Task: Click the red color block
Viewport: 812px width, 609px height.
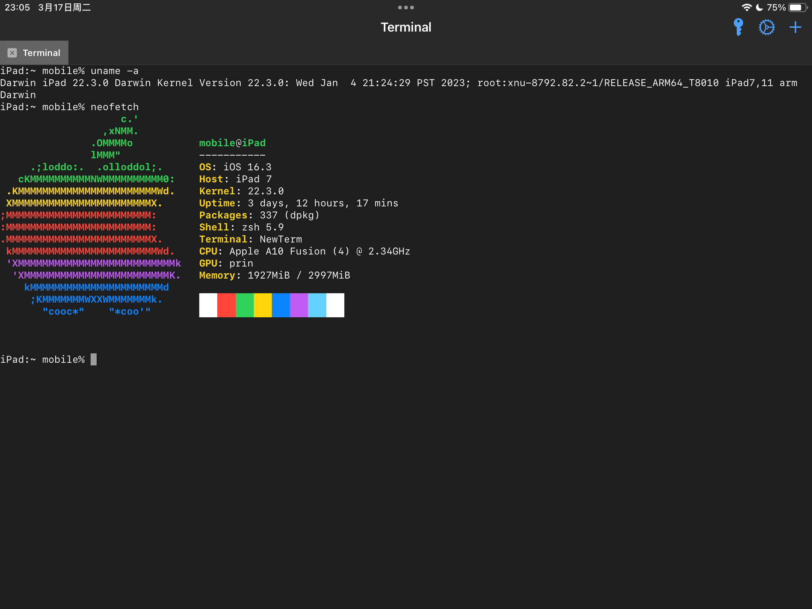Action: [226, 305]
